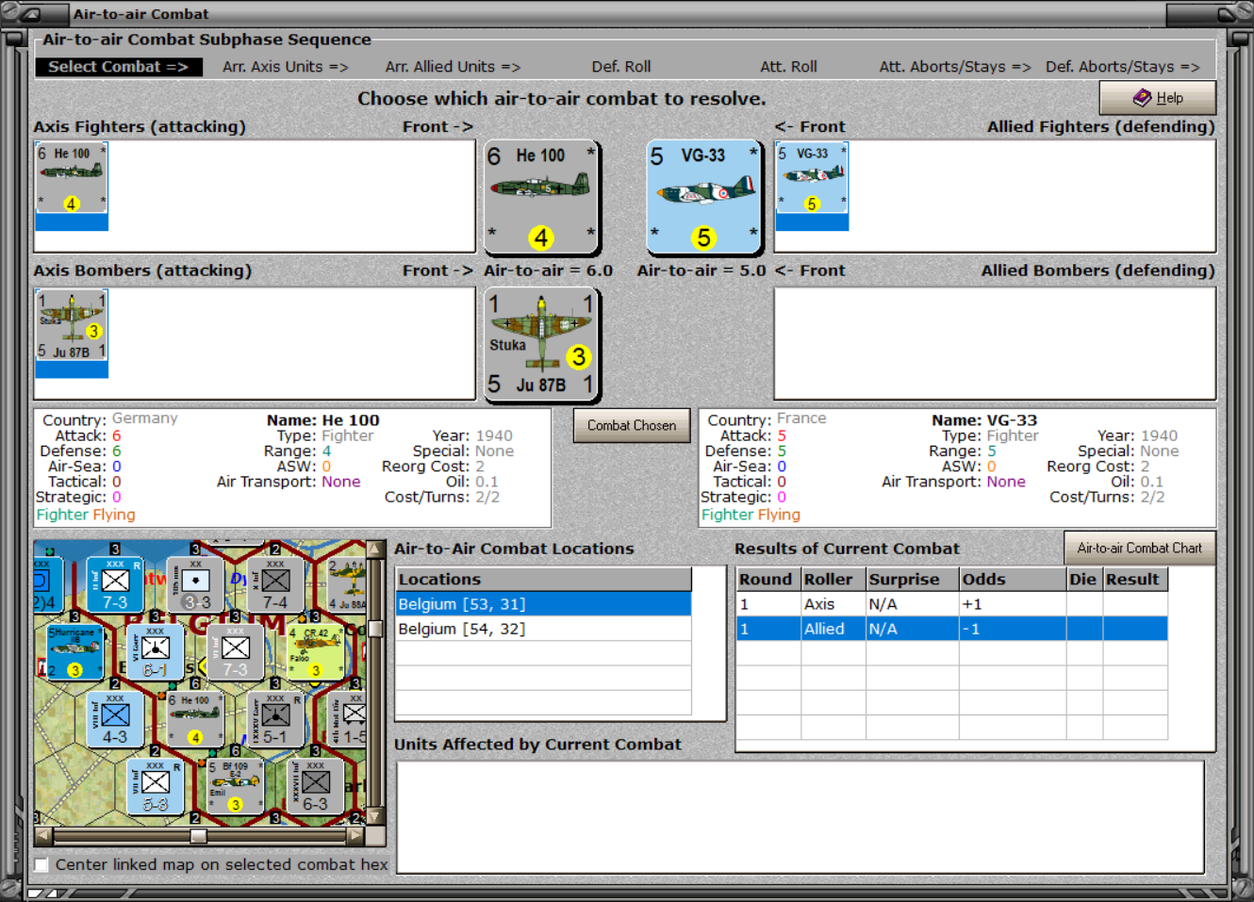Viewport: 1254px width, 902px height.
Task: Click the II Inf 7-3 unit on map
Action: (115, 584)
